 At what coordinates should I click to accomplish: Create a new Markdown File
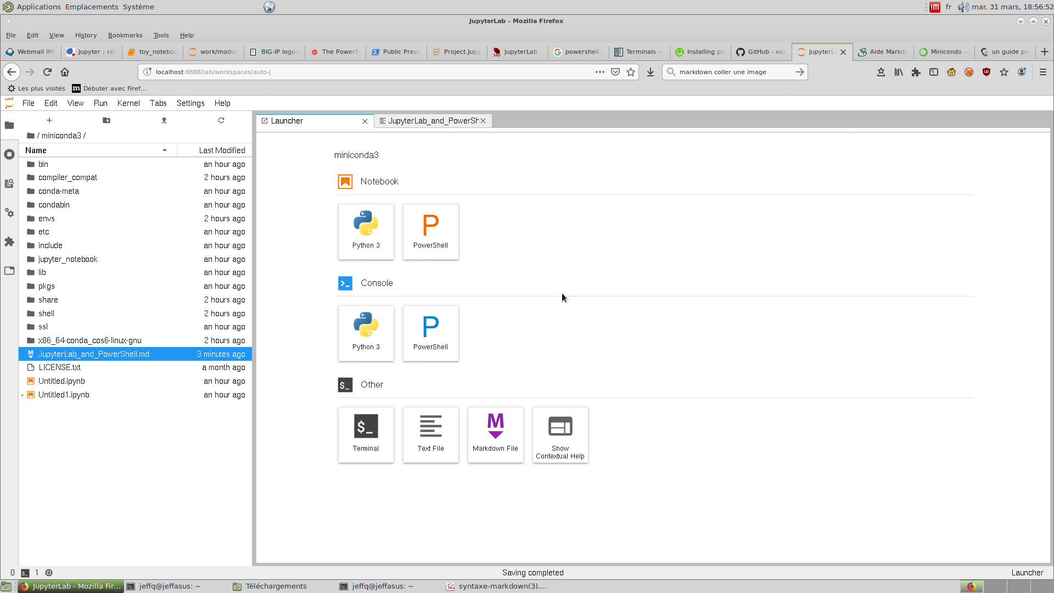(x=495, y=434)
